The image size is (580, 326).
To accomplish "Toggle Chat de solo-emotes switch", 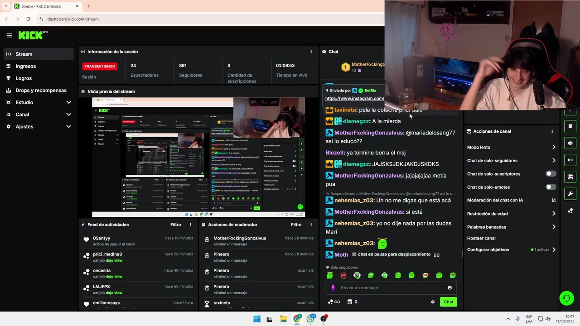I will 551,187.
